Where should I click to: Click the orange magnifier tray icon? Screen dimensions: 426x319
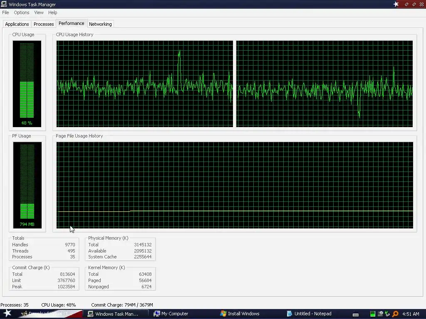coord(395,314)
